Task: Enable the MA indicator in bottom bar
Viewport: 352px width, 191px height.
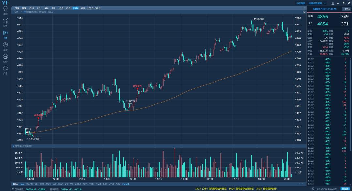Action: coord(22,184)
